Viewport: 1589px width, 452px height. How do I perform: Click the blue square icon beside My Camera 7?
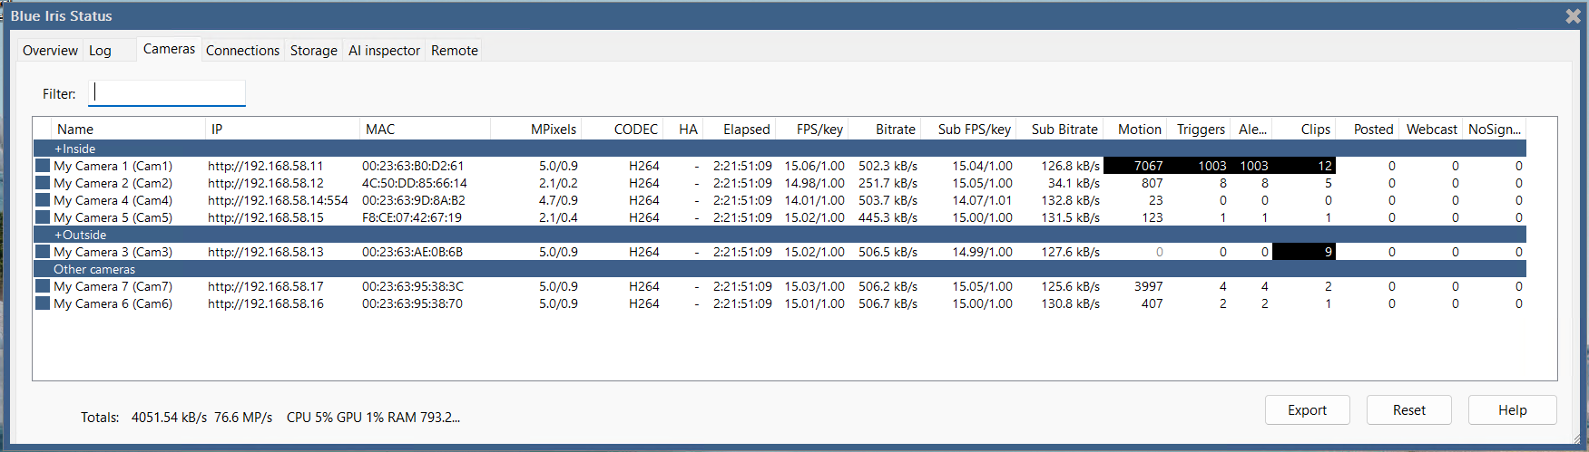click(x=43, y=286)
